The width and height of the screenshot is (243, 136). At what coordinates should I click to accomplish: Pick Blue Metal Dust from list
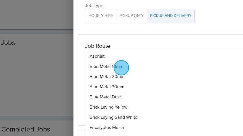[x=105, y=97]
